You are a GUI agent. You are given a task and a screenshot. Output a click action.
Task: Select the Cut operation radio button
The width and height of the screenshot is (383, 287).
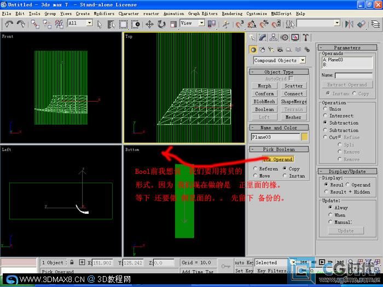[325, 137]
